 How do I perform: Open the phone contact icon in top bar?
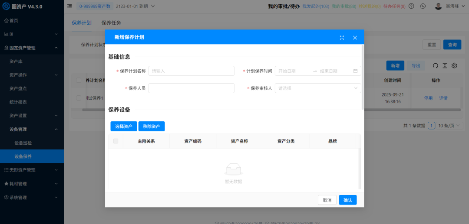click(x=423, y=6)
